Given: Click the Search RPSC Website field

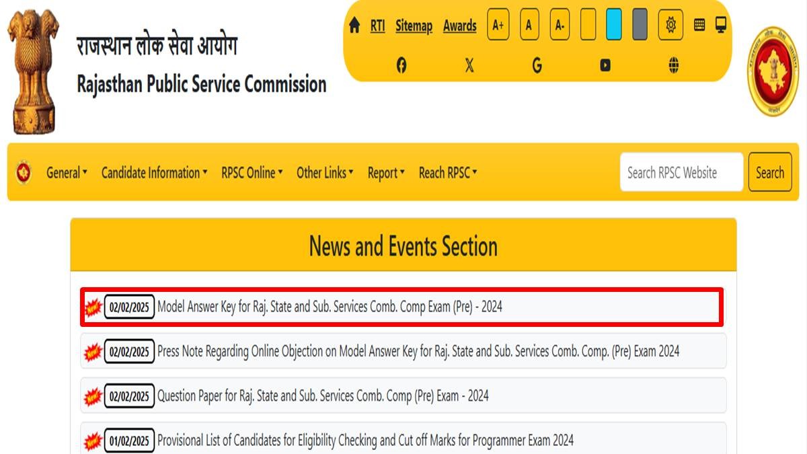Looking at the screenshot, I should click(x=681, y=173).
